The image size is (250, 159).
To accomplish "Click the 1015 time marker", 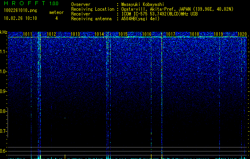I will (123, 34).
